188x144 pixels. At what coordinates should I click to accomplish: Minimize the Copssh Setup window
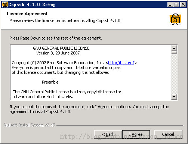click(x=170, y=4)
